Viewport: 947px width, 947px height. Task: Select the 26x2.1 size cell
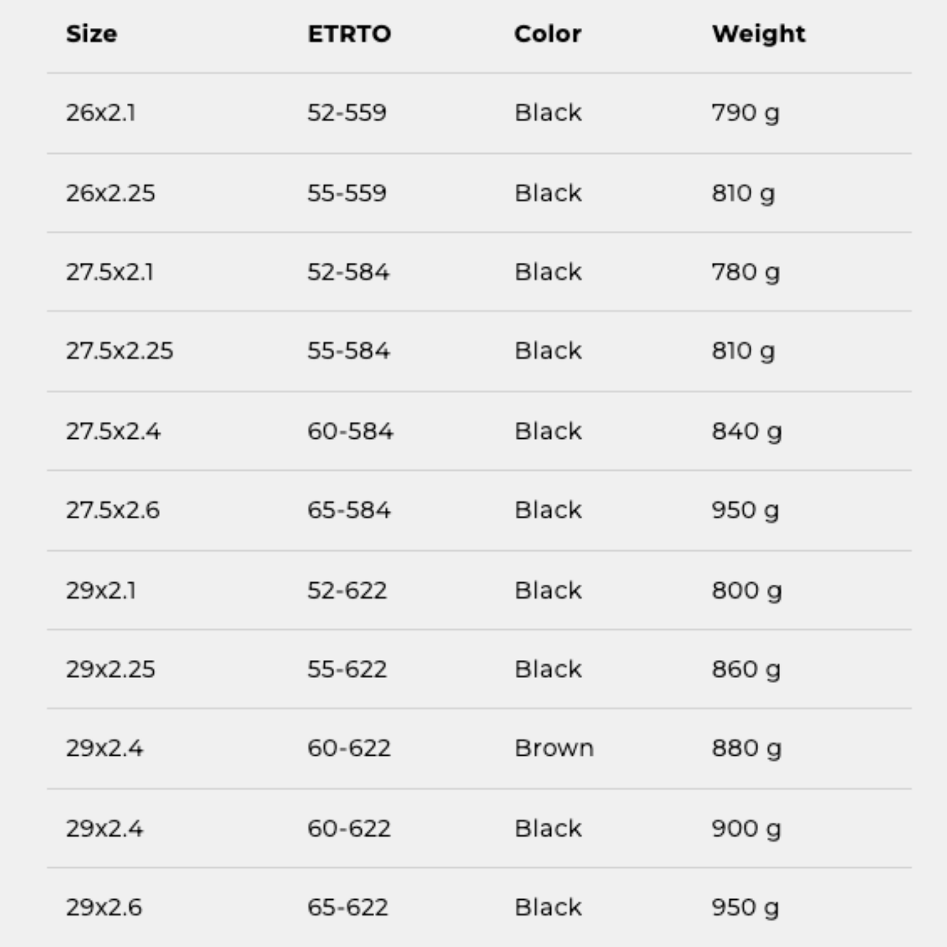pos(101,113)
